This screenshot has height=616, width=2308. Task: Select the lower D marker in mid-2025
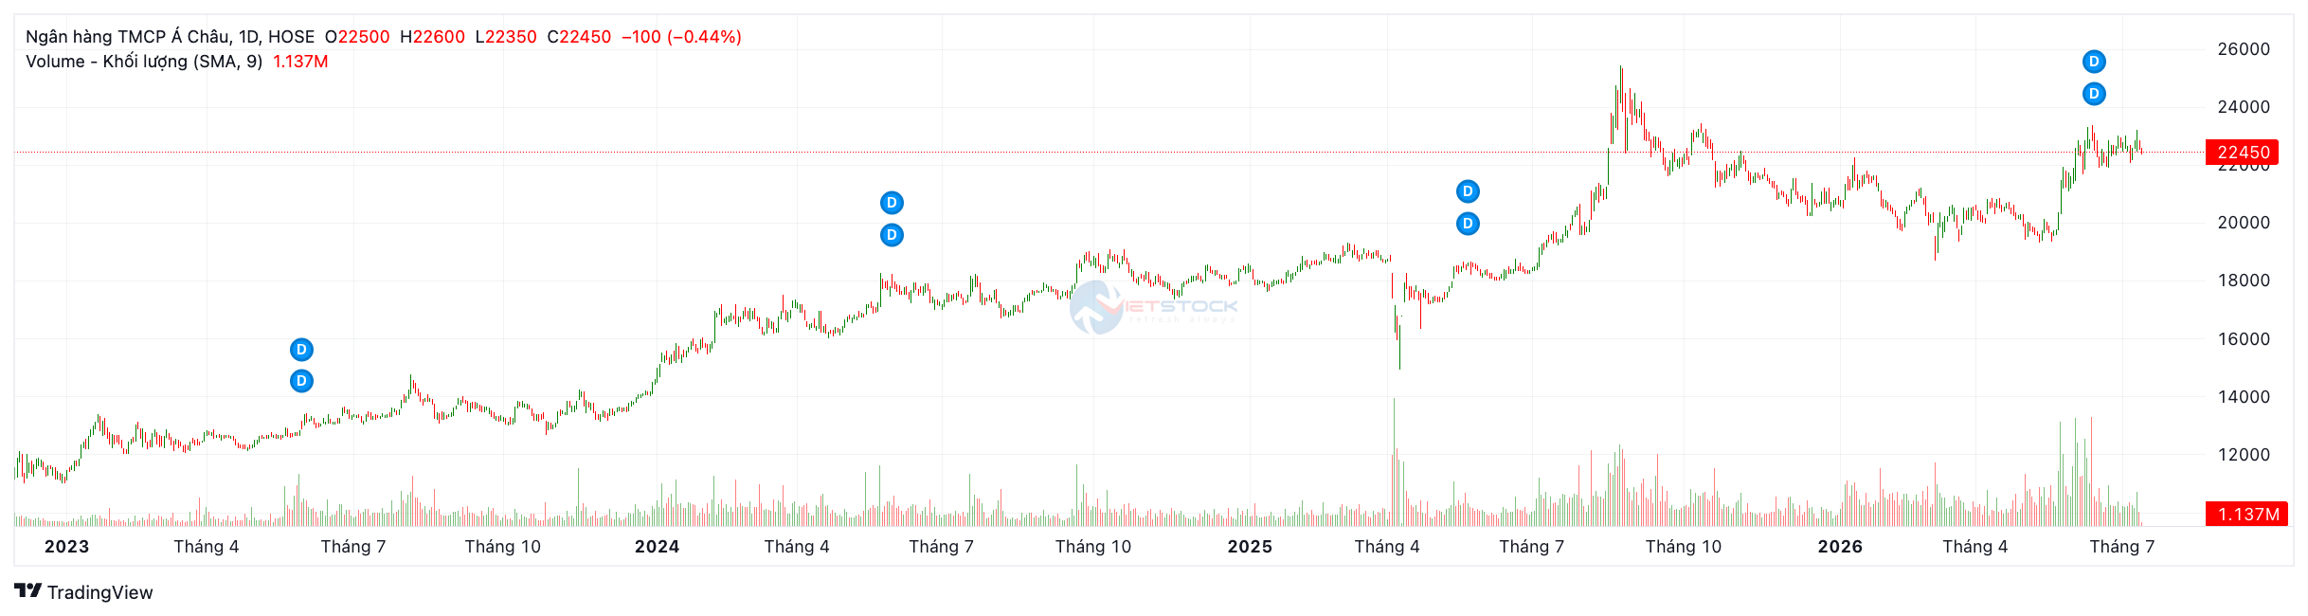click(x=1468, y=224)
